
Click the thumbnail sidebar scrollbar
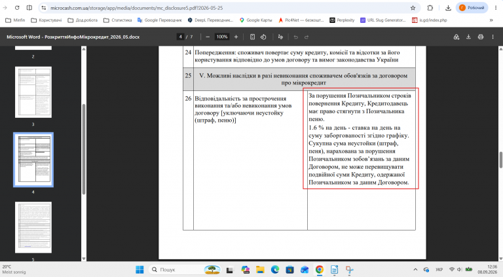(x=84, y=149)
